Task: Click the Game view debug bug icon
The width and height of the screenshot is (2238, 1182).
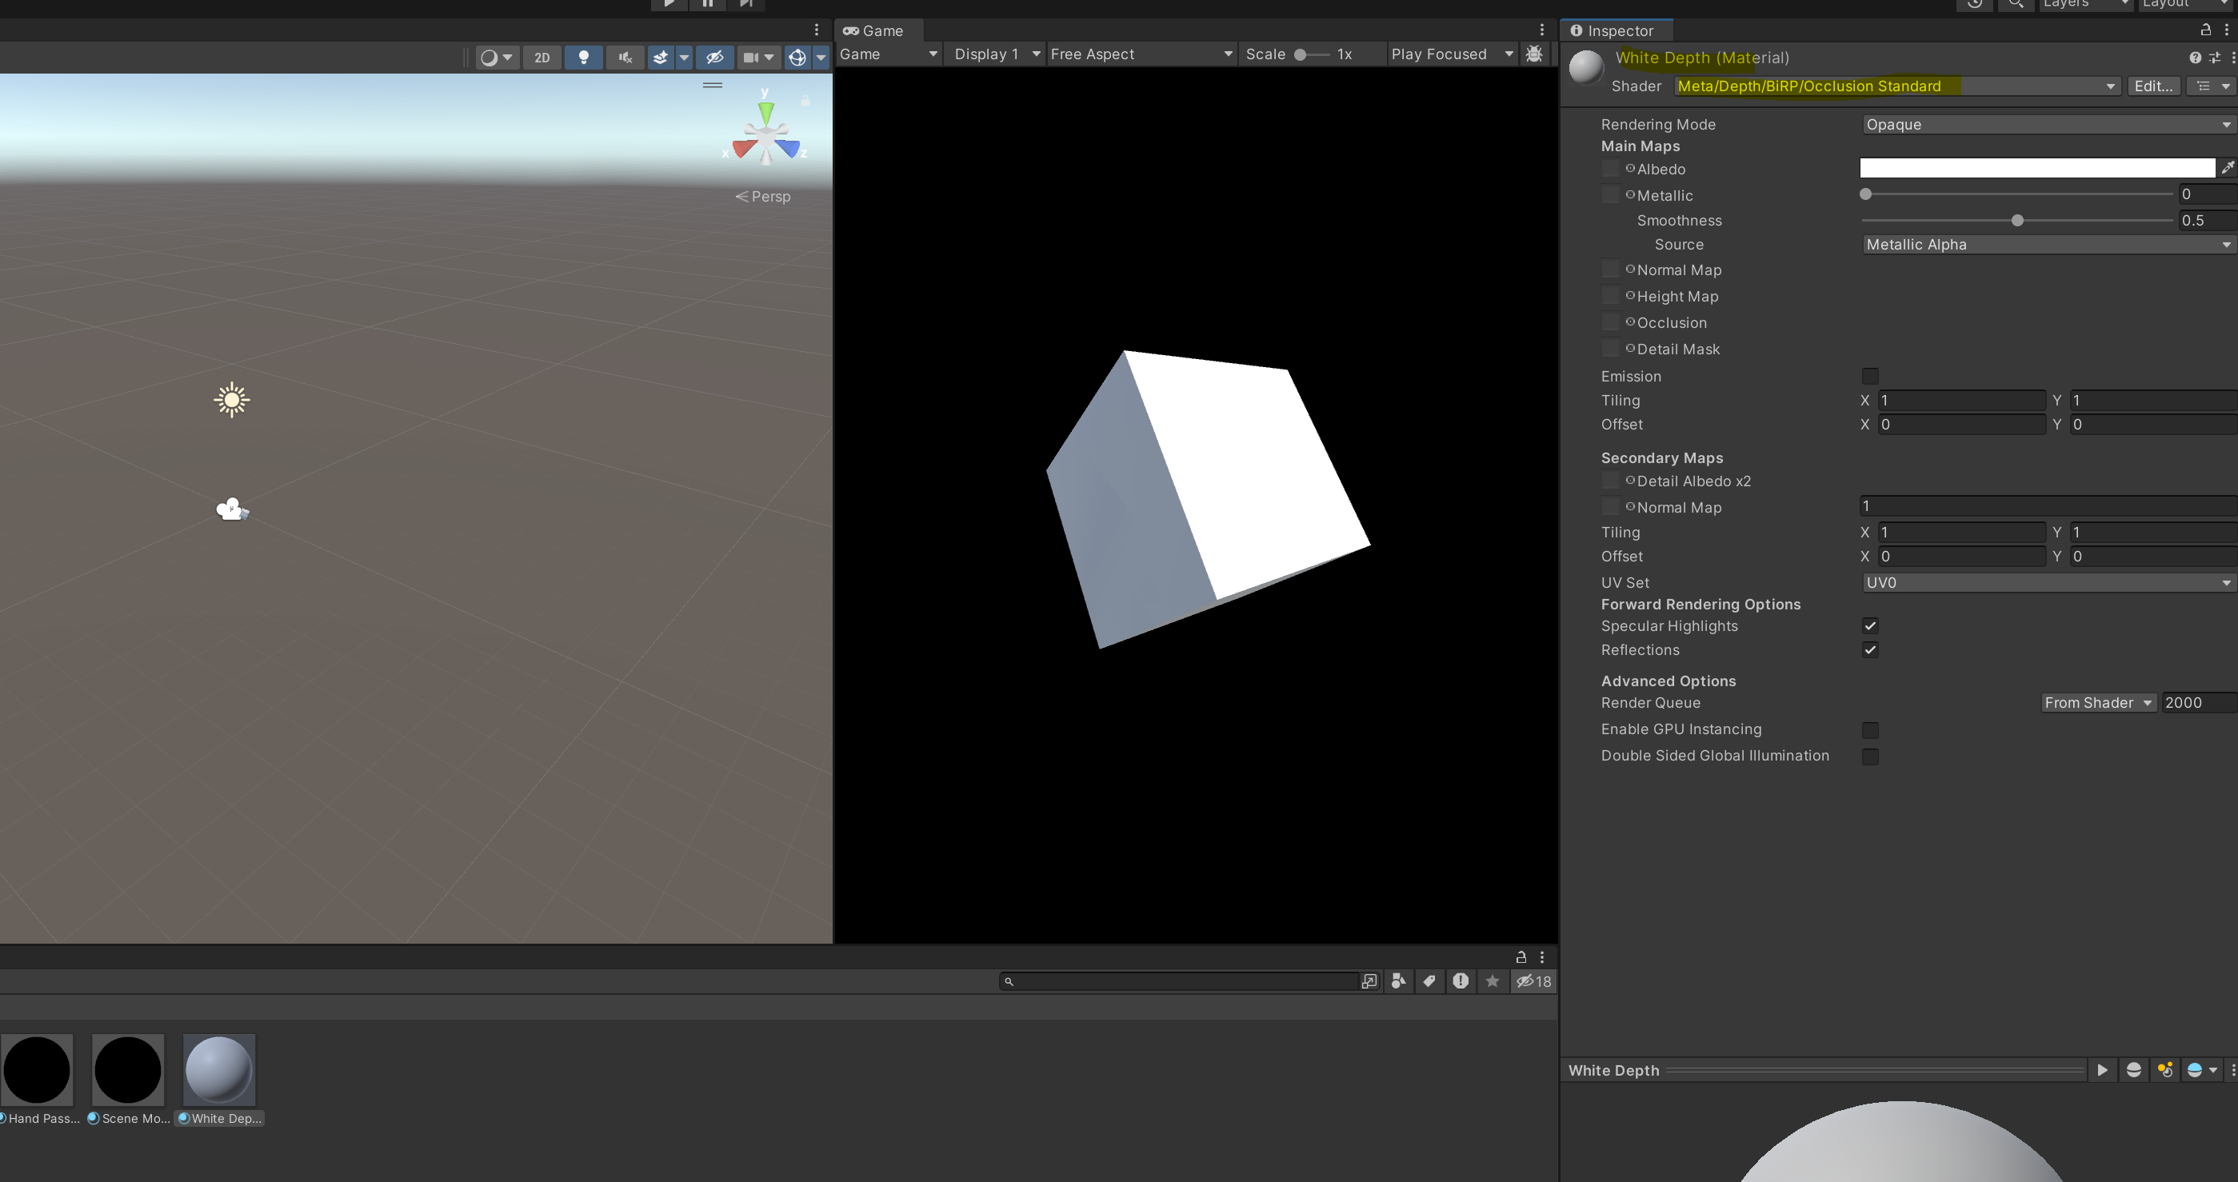Action: tap(1534, 54)
